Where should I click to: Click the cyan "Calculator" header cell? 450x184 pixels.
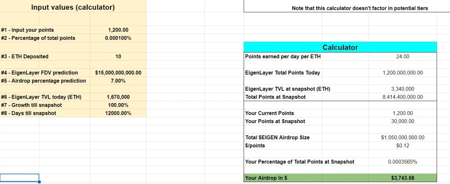[340, 47]
